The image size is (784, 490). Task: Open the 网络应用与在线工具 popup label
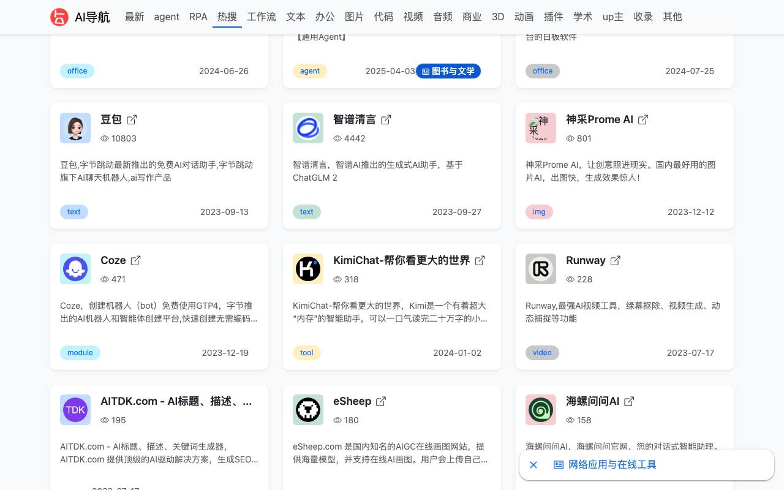coord(605,465)
